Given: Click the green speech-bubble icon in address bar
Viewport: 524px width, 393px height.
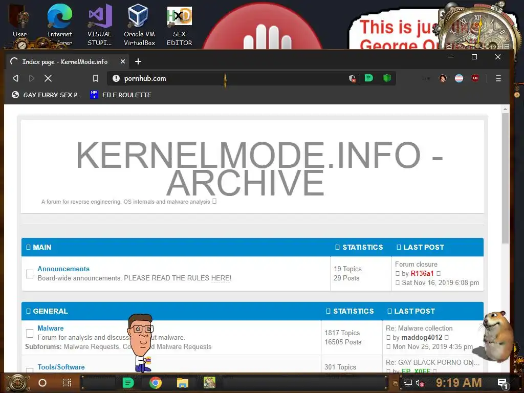Looking at the screenshot, I should 369,78.
